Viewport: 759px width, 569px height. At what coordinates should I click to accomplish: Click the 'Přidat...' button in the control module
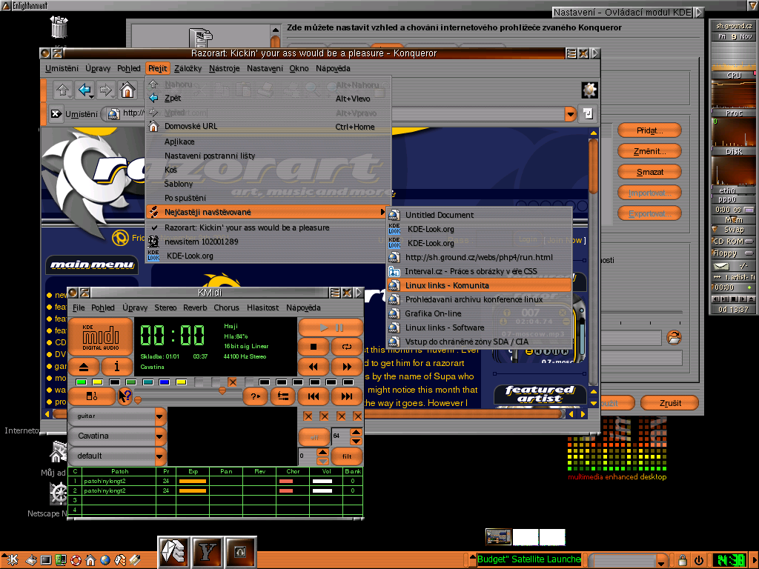(649, 130)
